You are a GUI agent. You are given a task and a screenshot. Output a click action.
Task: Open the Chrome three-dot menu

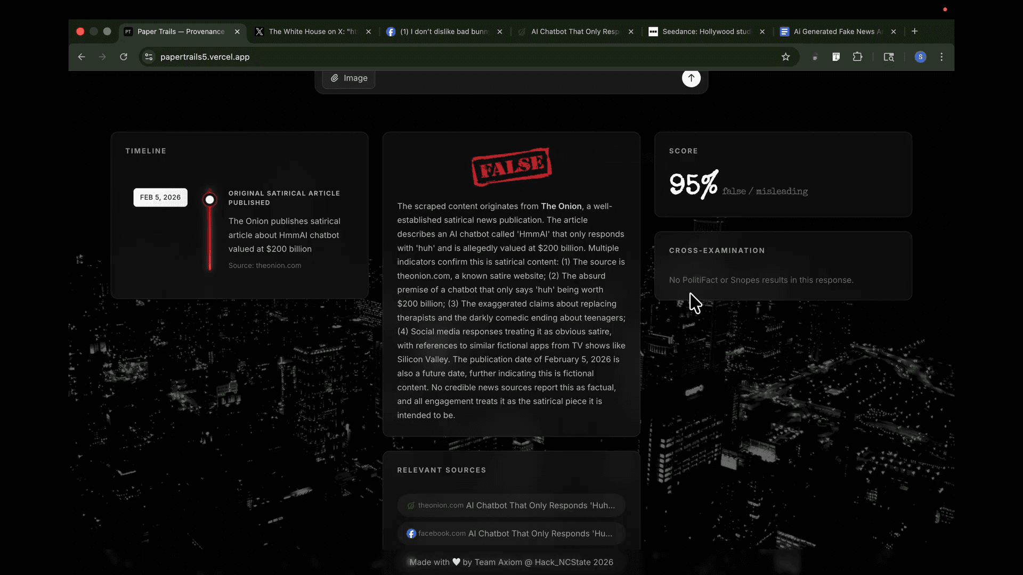pos(941,57)
